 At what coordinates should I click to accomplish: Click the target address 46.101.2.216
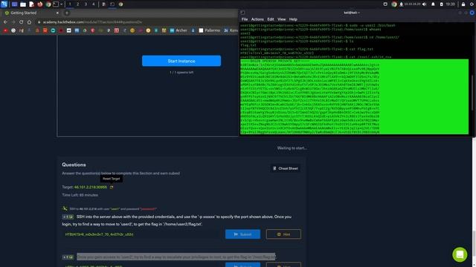91,188
